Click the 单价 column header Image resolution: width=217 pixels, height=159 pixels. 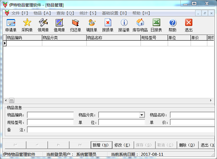pos(199,38)
